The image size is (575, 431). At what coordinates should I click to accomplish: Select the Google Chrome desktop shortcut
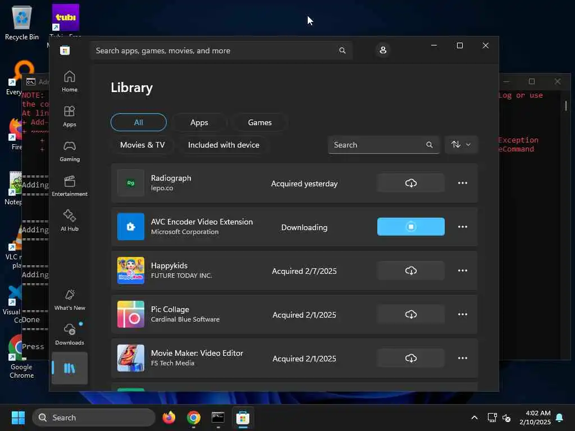[x=22, y=356]
